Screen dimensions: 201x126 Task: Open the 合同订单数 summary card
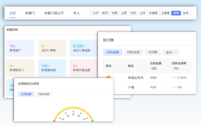pos(52,48)
